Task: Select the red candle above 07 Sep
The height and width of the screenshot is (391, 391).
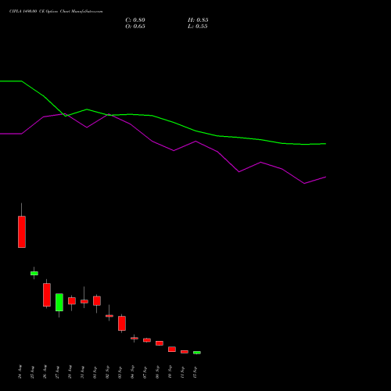Action: click(147, 340)
